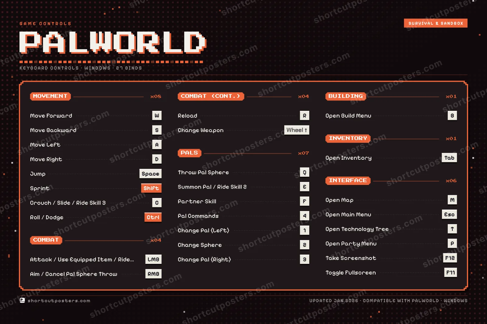Click the P key for Open Party Menu
Screen dimensions: 487x324
click(452, 244)
